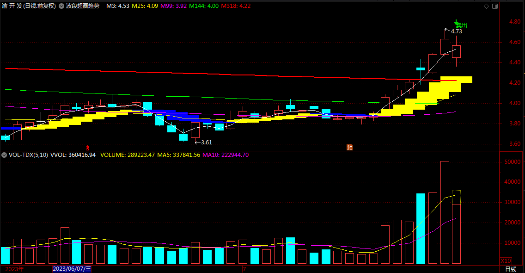The image size is (525, 273).
Task: Click the red S marker under the chart
Action: (x=88, y=148)
